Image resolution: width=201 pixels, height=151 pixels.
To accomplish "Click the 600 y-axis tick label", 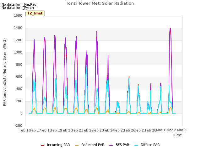I will point(19,77).
